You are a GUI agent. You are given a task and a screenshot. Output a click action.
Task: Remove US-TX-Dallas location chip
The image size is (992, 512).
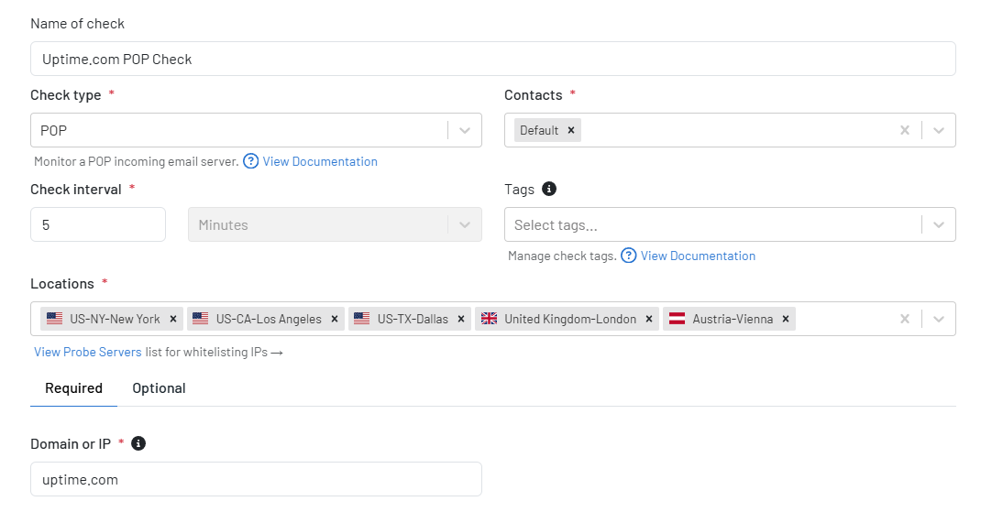point(461,320)
